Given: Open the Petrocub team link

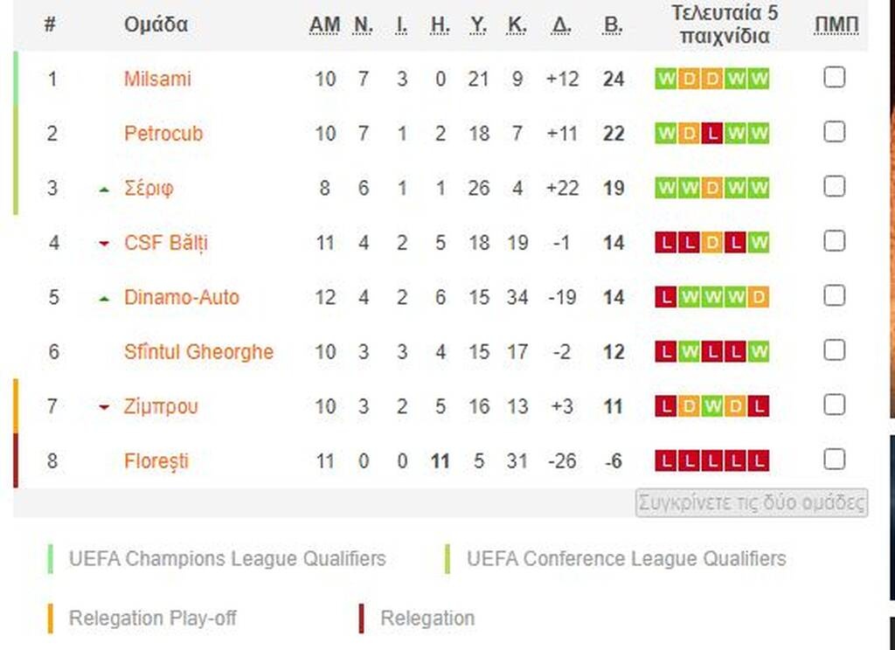Looking at the screenshot, I should point(163,134).
